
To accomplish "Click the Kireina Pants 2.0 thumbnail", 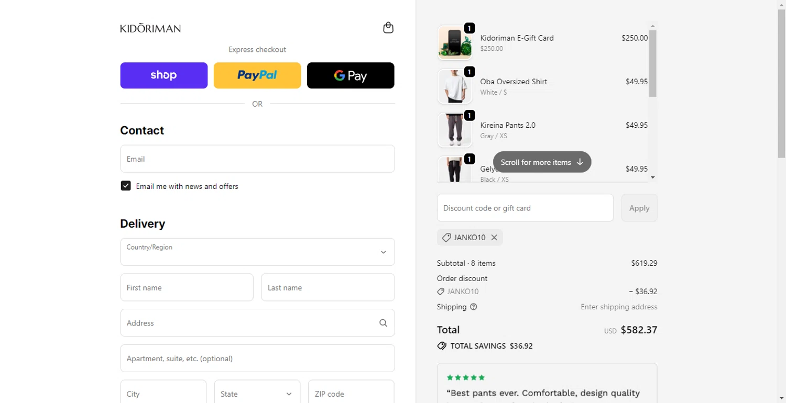I will 455,130.
